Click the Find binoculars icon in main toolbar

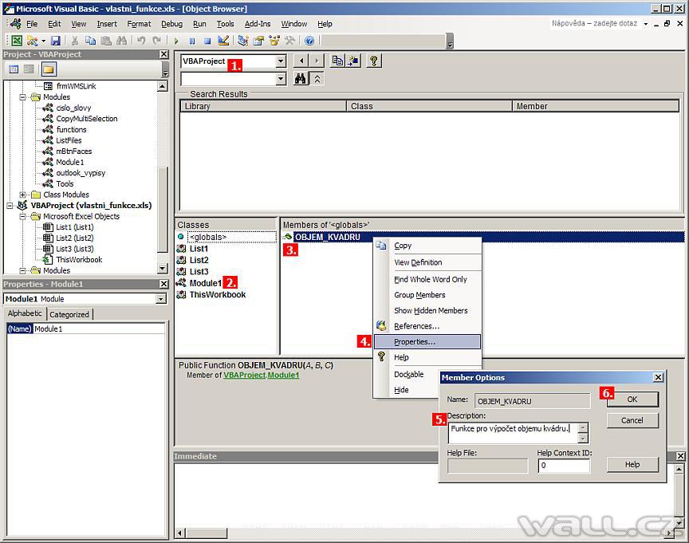[122, 41]
